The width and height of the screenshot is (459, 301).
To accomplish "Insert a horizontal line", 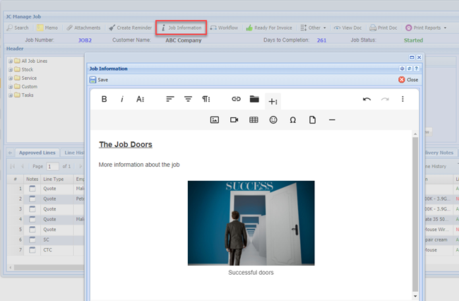I will [x=332, y=120].
